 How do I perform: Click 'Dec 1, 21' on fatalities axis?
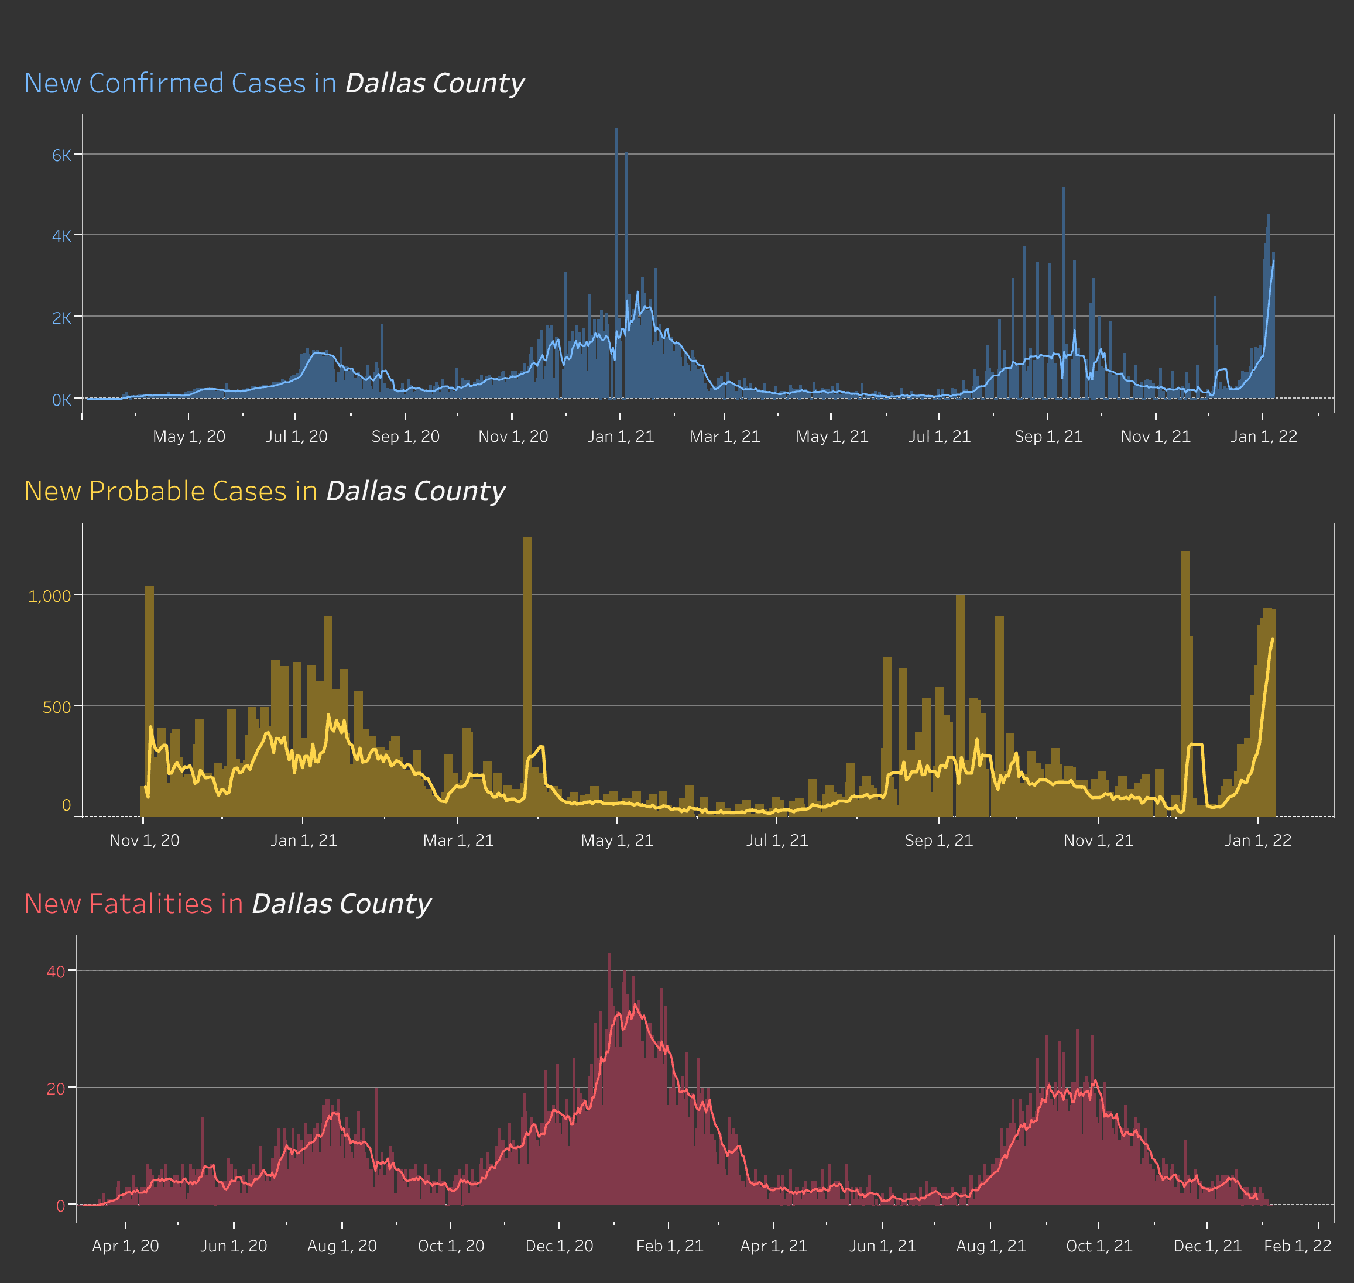click(x=1207, y=1246)
